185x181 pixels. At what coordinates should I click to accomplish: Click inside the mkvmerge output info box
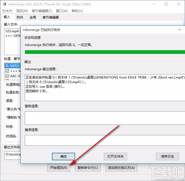point(105,88)
